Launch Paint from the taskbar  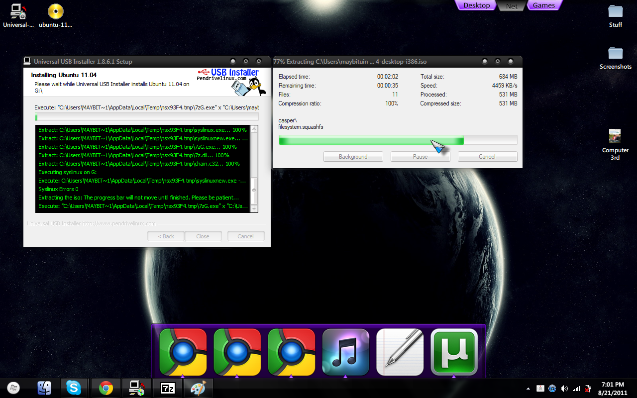click(x=199, y=388)
